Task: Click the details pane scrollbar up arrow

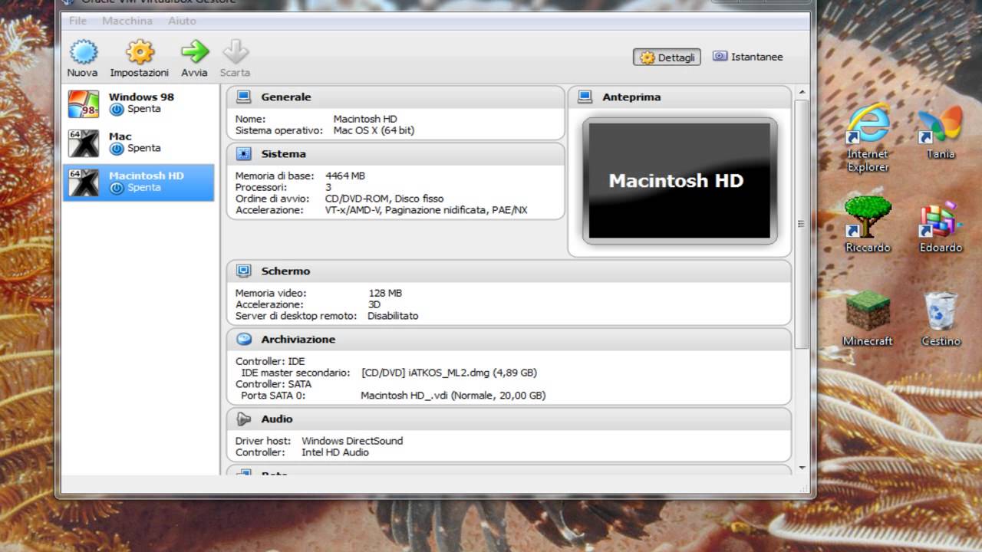Action: (x=802, y=93)
